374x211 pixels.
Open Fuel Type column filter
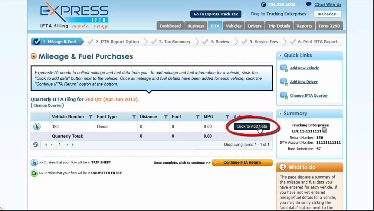[134, 117]
